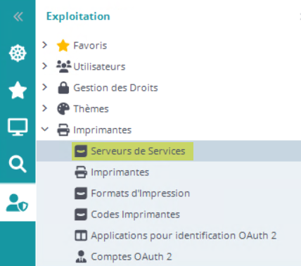301x266 pixels.
Task: Open search with the magnifying glass icon
Action: [x=18, y=164]
